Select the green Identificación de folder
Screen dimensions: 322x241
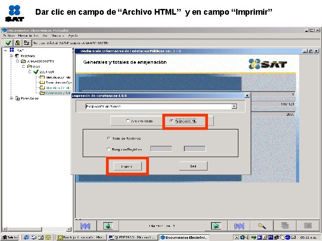coord(55,88)
